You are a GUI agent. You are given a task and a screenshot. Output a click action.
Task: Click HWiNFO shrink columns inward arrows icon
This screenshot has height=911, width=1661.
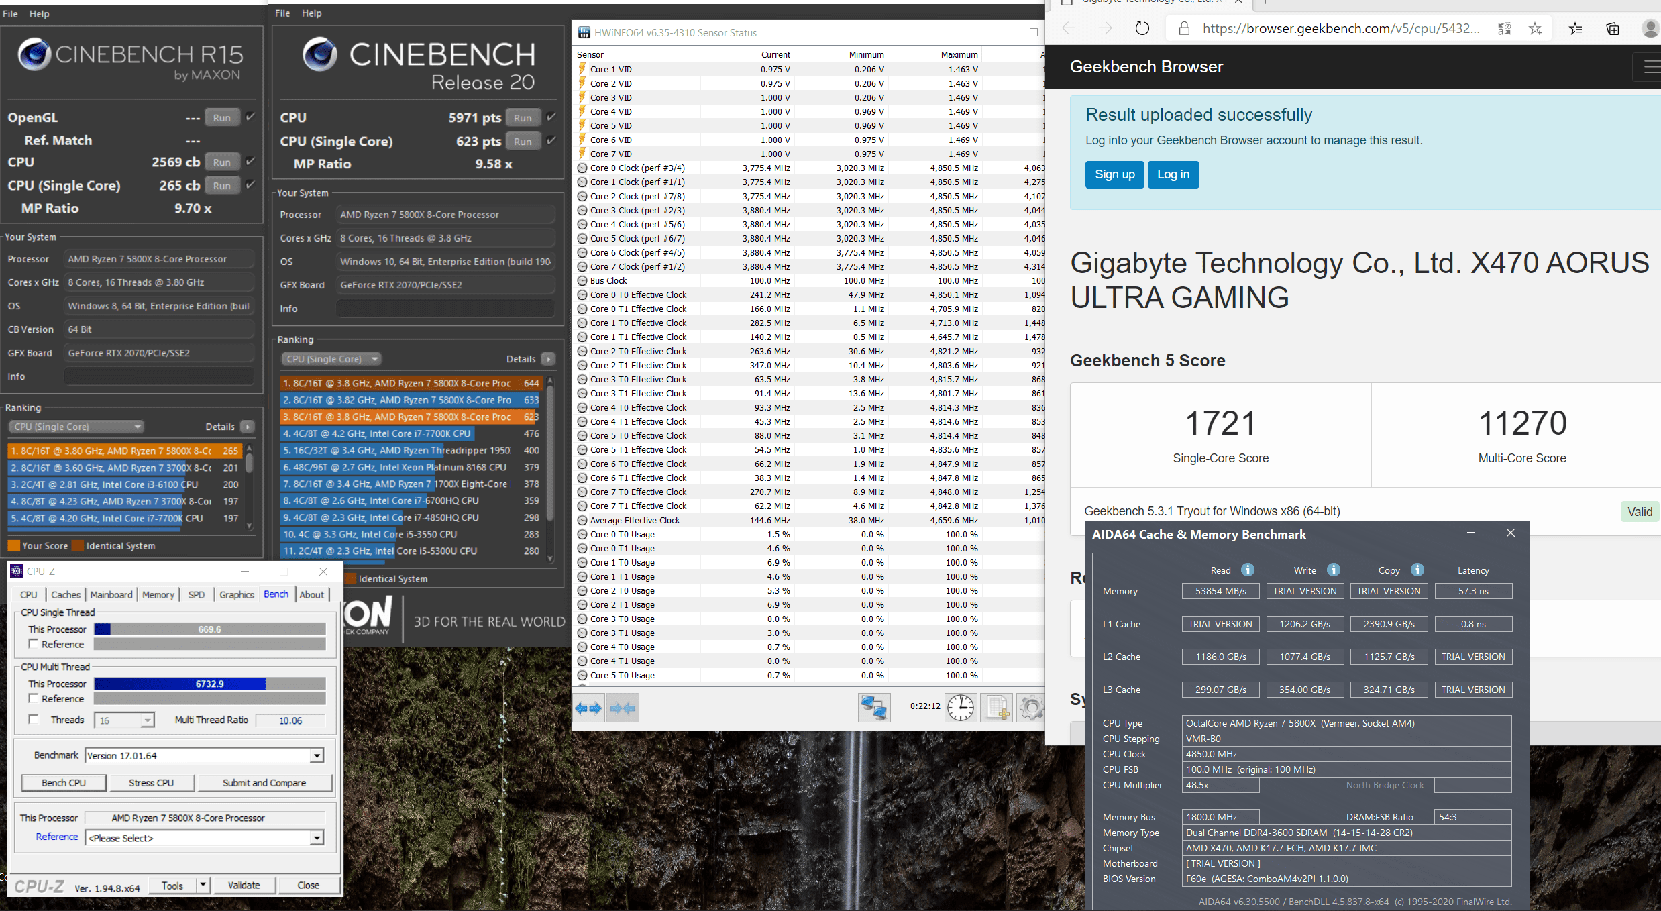point(622,708)
